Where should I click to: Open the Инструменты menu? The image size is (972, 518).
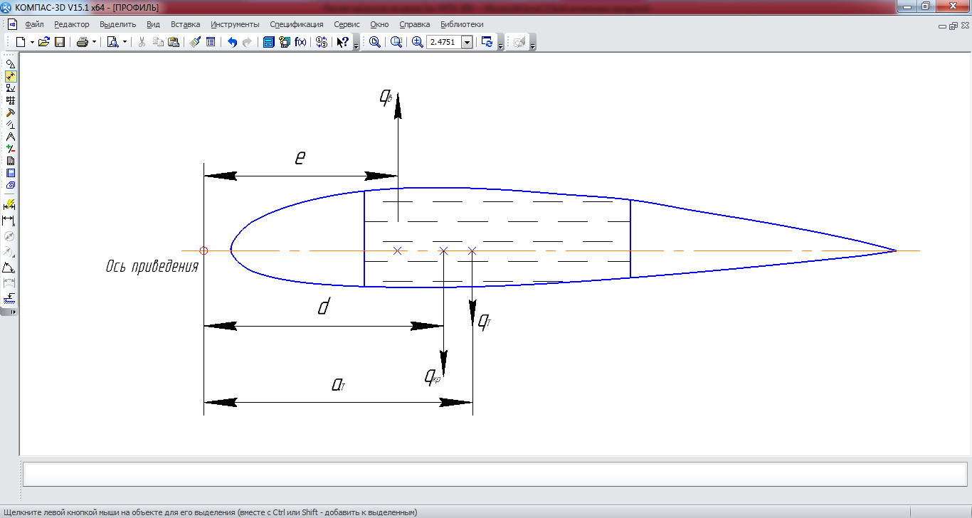(235, 24)
